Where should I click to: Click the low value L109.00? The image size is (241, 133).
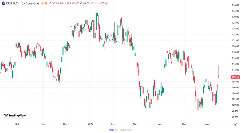coord(75,3)
